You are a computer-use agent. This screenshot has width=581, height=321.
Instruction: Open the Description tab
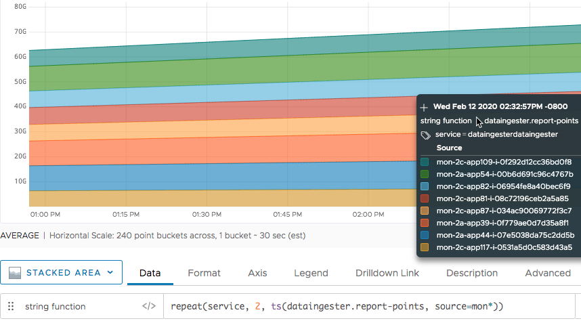472,273
